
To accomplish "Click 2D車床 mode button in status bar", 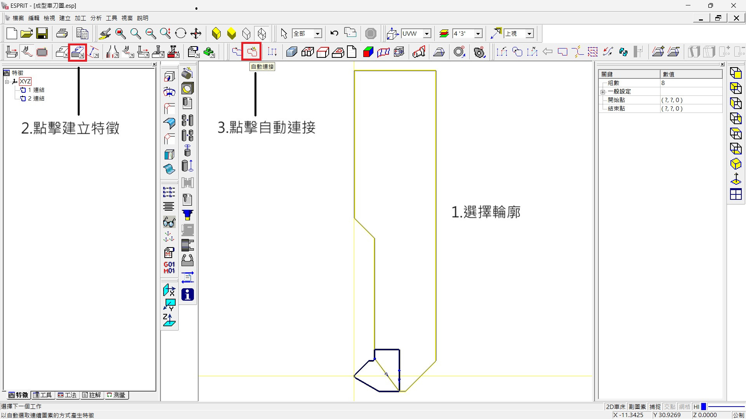I will 615,407.
